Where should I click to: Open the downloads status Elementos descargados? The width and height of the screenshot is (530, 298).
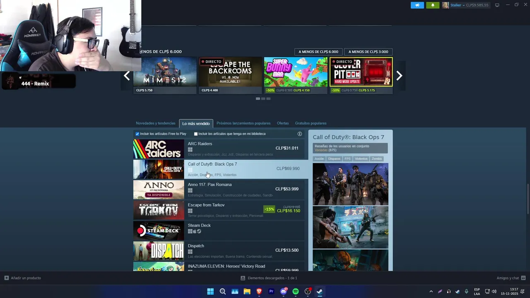click(x=269, y=278)
